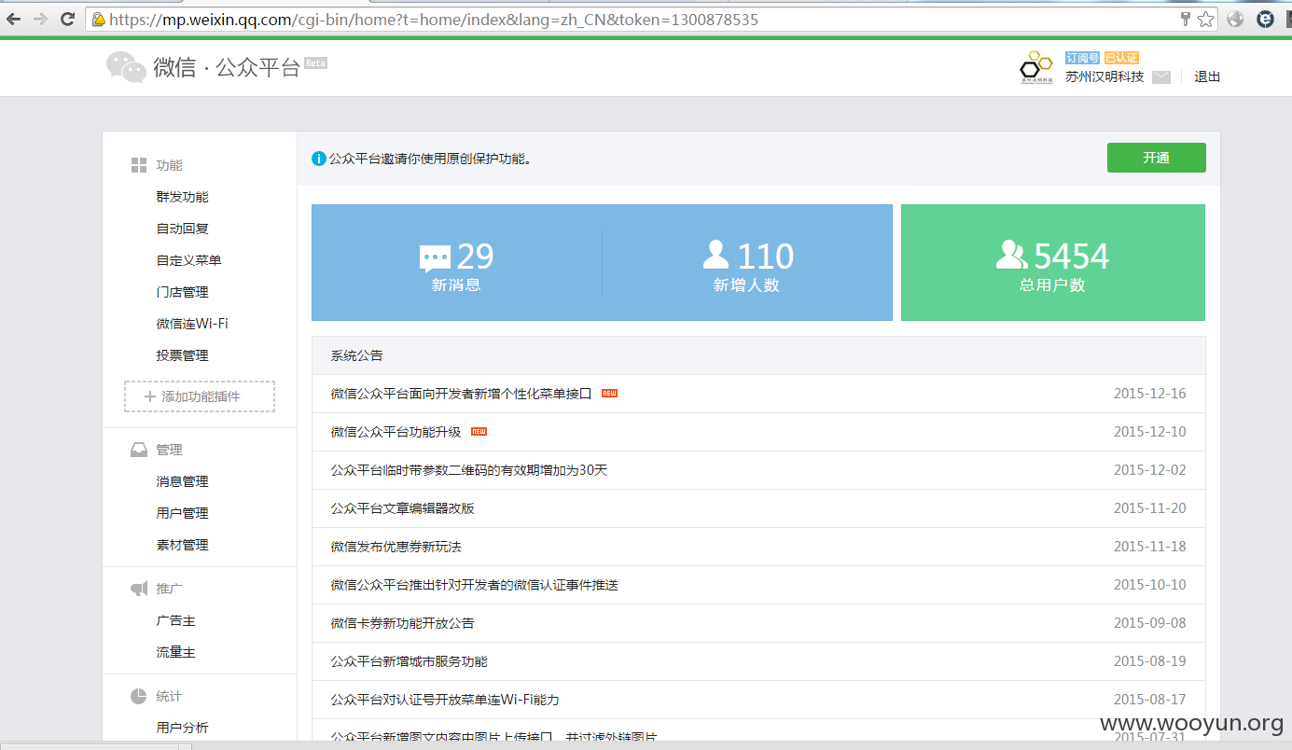Open 群发功能 in the sidebar
Image resolution: width=1292 pixels, height=750 pixels.
coord(183,197)
